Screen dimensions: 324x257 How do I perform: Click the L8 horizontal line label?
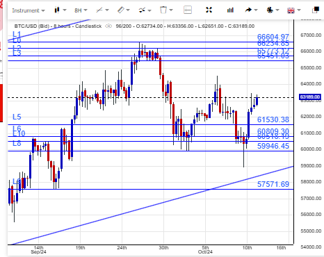click(x=17, y=143)
